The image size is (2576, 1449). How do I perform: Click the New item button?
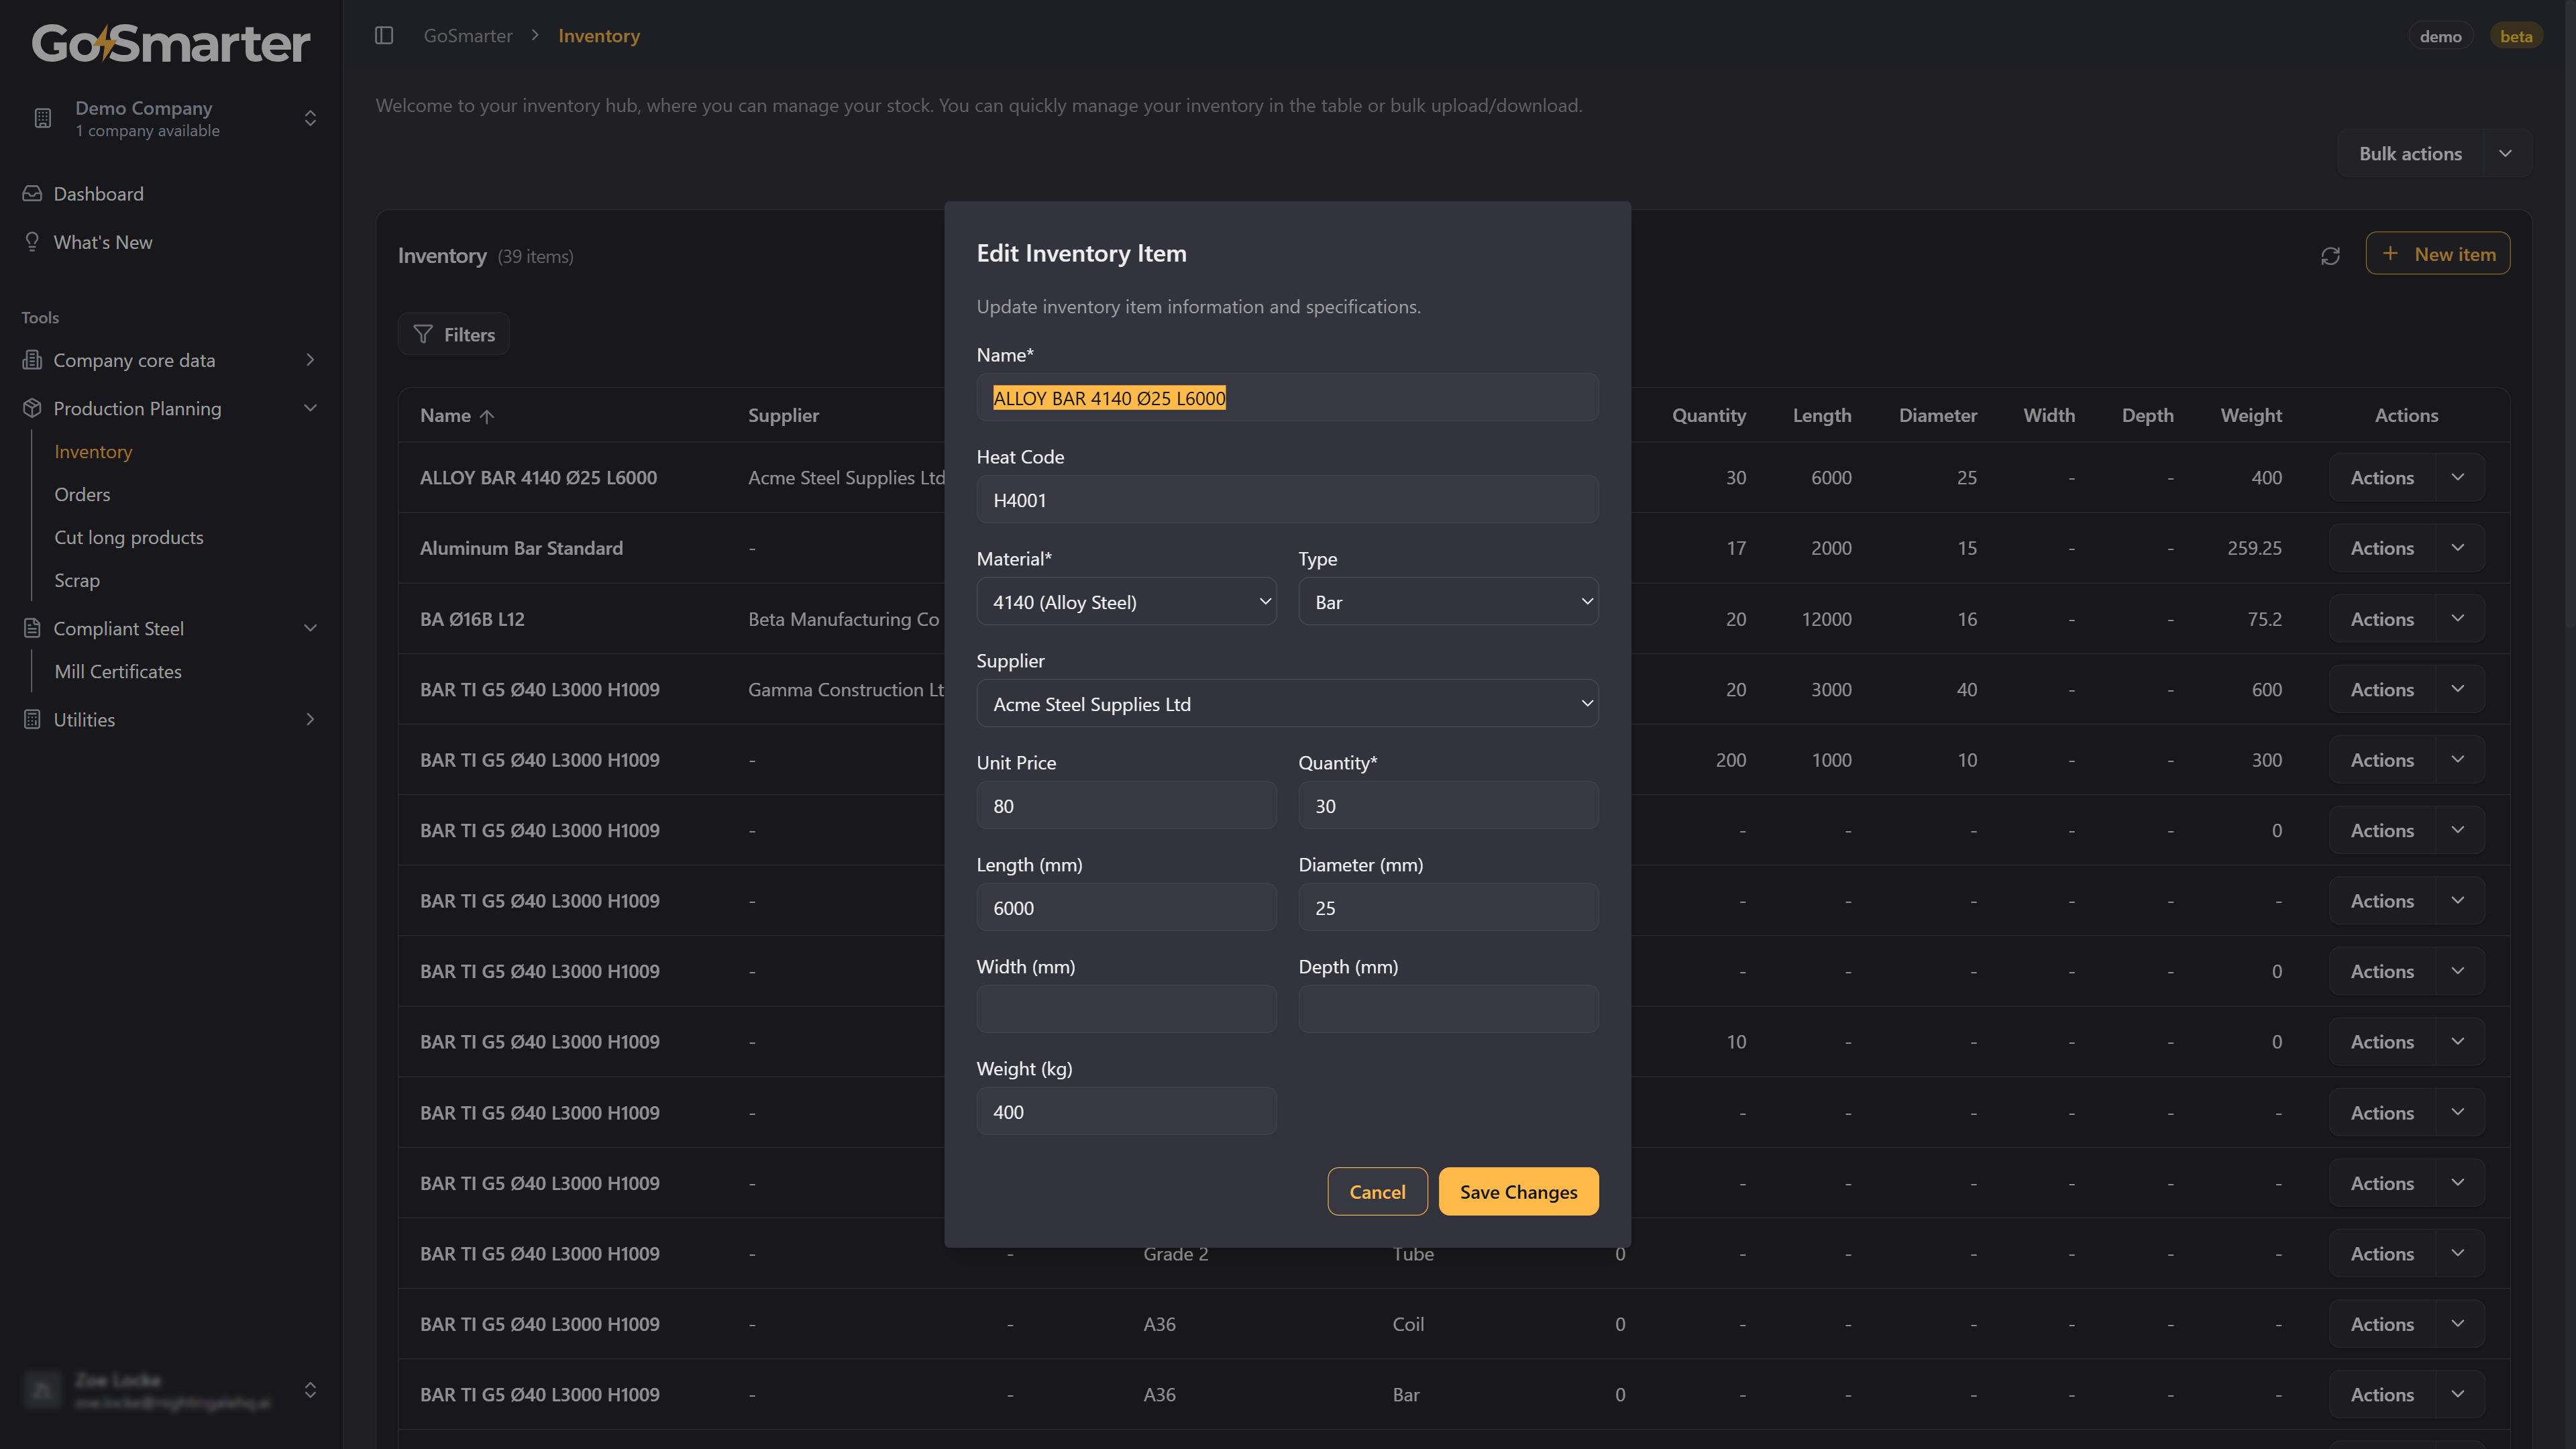pos(2437,254)
